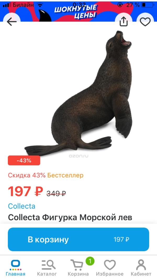
Task: Tap the Бестселлер label
Action: (65, 175)
